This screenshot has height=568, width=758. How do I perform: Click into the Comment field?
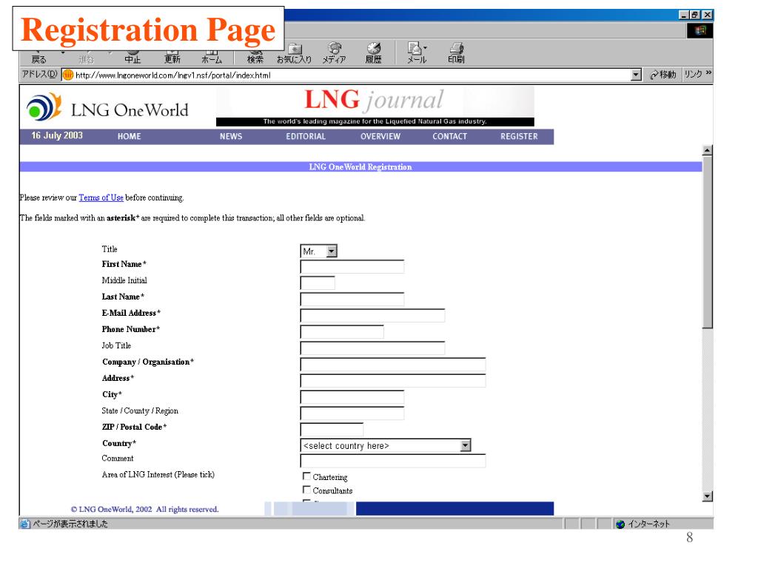click(392, 461)
